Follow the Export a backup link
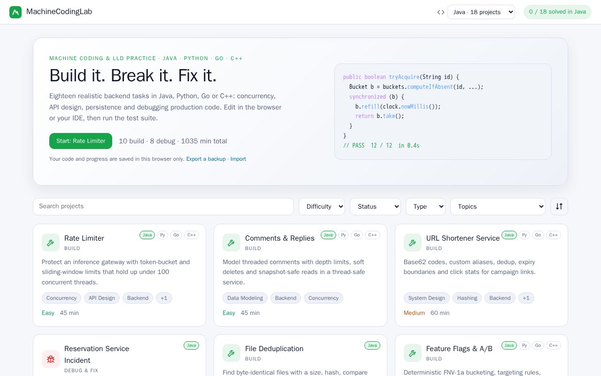 click(x=206, y=159)
